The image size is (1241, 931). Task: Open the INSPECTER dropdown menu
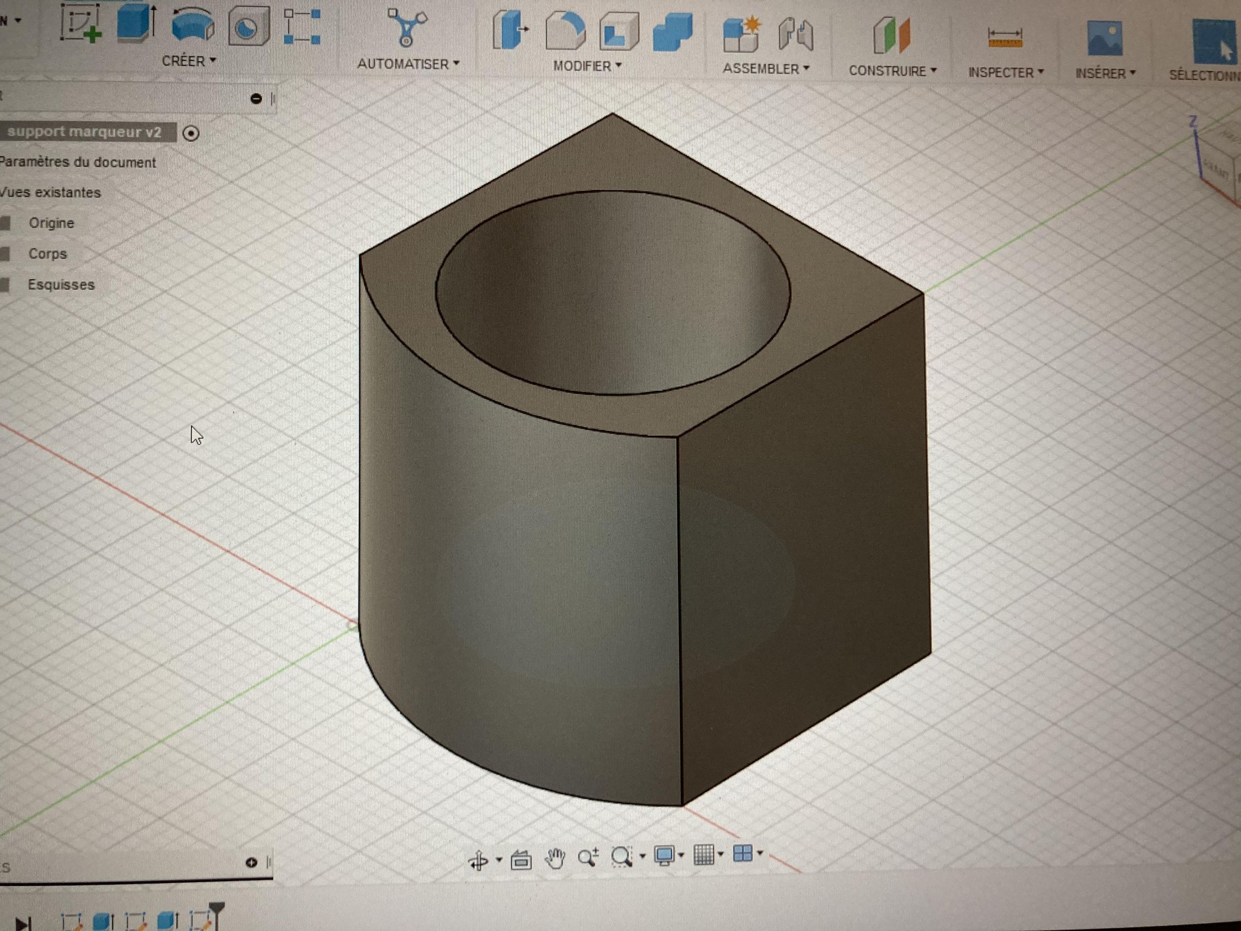click(x=1005, y=72)
